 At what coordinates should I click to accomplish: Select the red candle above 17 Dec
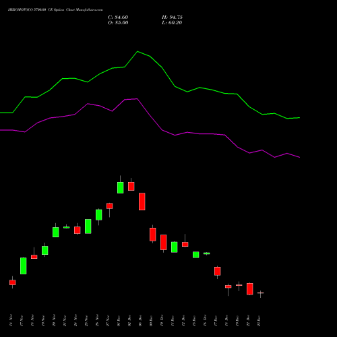point(218,271)
